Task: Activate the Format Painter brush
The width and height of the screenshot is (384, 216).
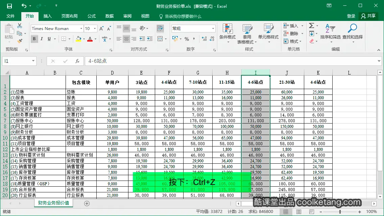Action: pyautogui.click(x=20, y=41)
